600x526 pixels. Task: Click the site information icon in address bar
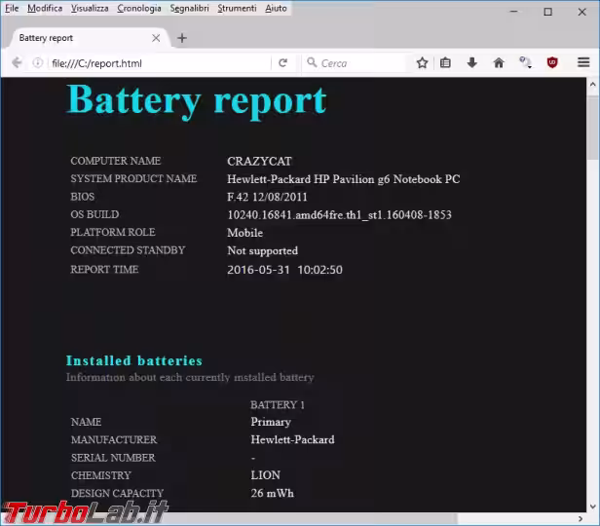click(38, 62)
